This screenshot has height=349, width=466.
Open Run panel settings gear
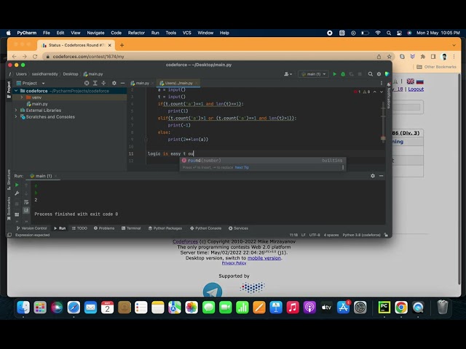[x=373, y=176]
